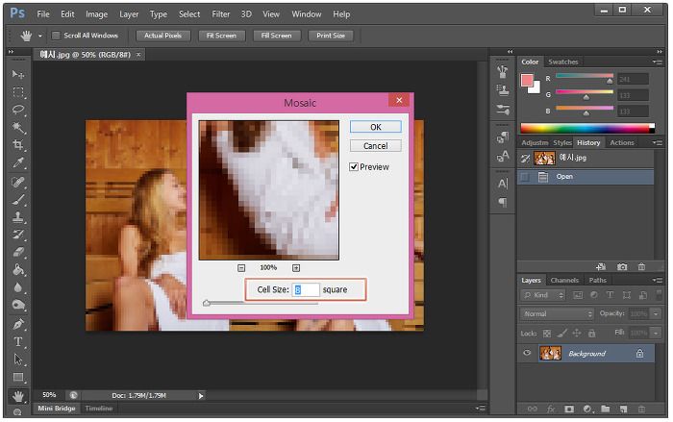Create new document from current state
673x422 pixels.
601,266
